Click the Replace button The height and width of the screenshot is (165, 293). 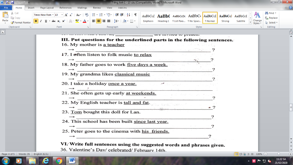[x=271, y=18]
